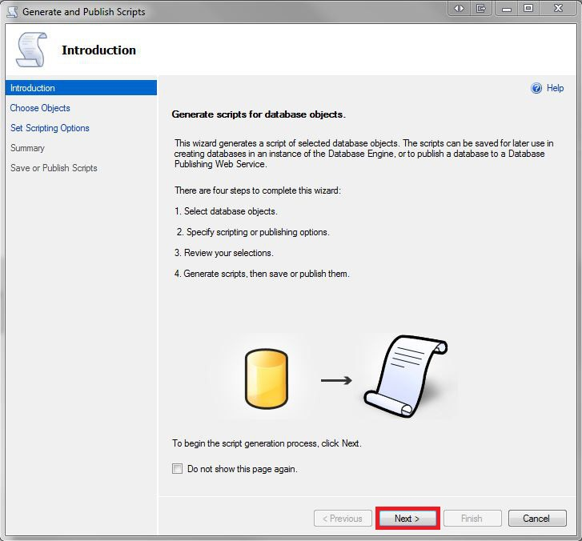Image resolution: width=582 pixels, height=541 pixels.
Task: Click the yellow database cylinder image
Action: click(267, 379)
